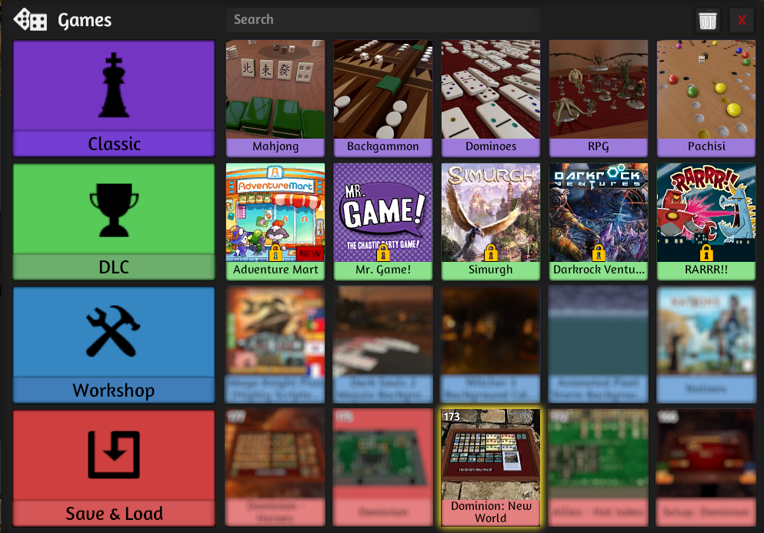Open the Simurgh DLC tile
The image size is (764, 533).
point(491,221)
